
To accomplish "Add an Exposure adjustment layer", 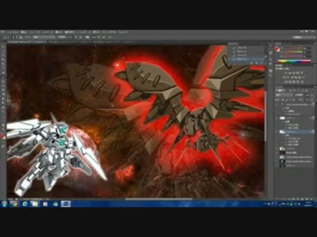I will (298, 73).
